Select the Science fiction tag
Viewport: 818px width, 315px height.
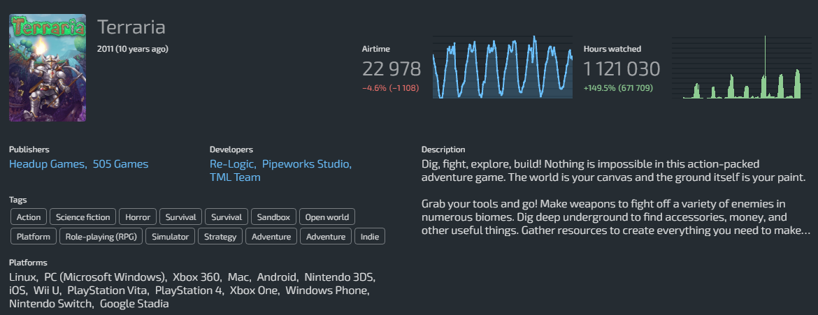(x=83, y=217)
